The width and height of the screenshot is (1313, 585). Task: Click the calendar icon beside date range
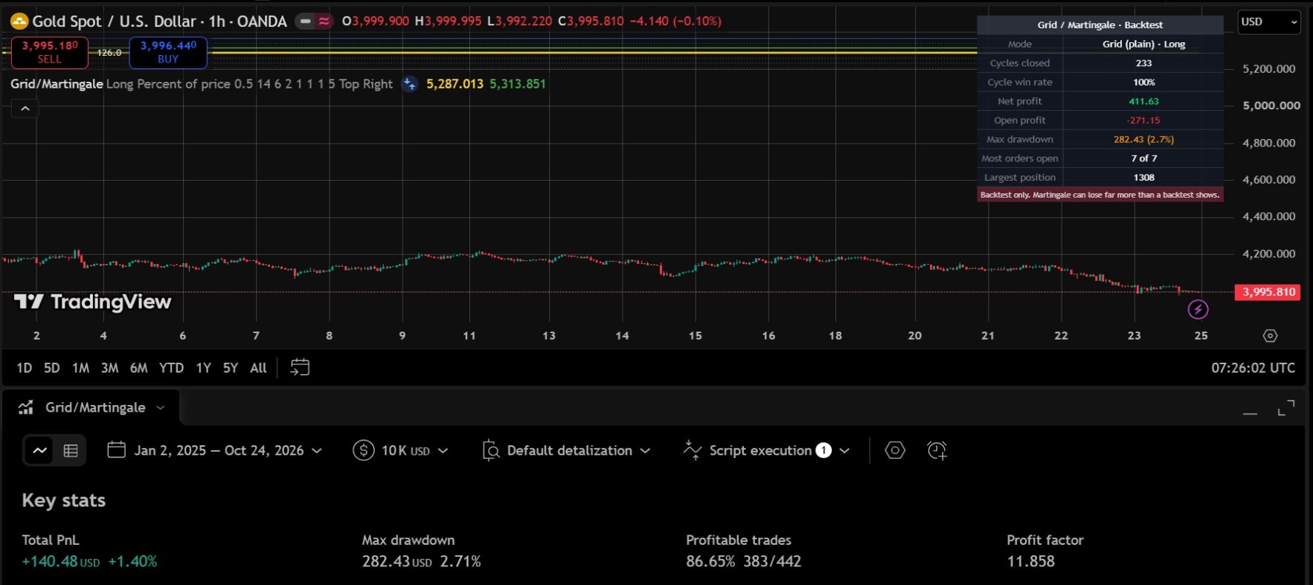[x=117, y=450]
